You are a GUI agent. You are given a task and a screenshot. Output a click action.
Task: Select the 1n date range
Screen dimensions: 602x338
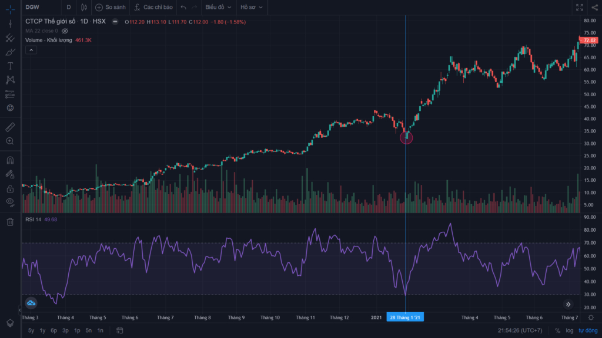tap(100, 330)
